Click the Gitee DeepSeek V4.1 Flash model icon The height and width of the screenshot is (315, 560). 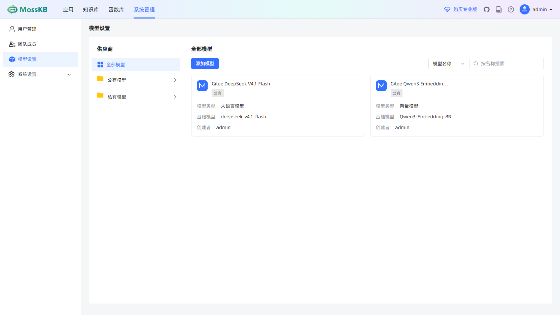click(202, 86)
